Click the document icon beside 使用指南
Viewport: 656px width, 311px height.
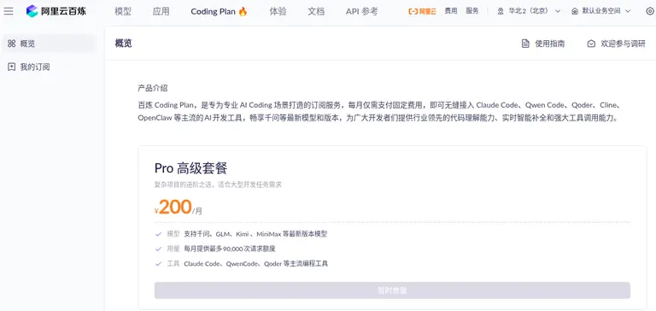click(525, 44)
